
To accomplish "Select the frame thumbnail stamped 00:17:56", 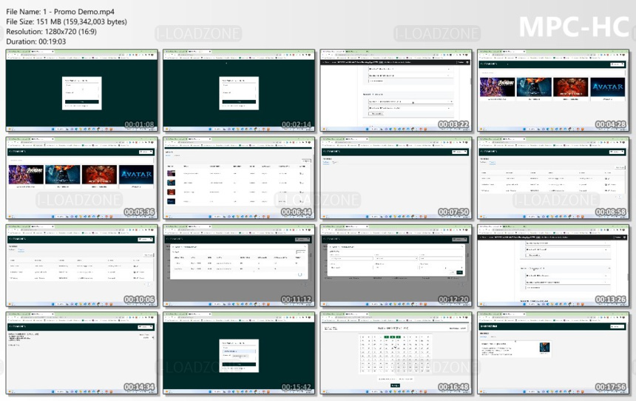I will [553, 353].
